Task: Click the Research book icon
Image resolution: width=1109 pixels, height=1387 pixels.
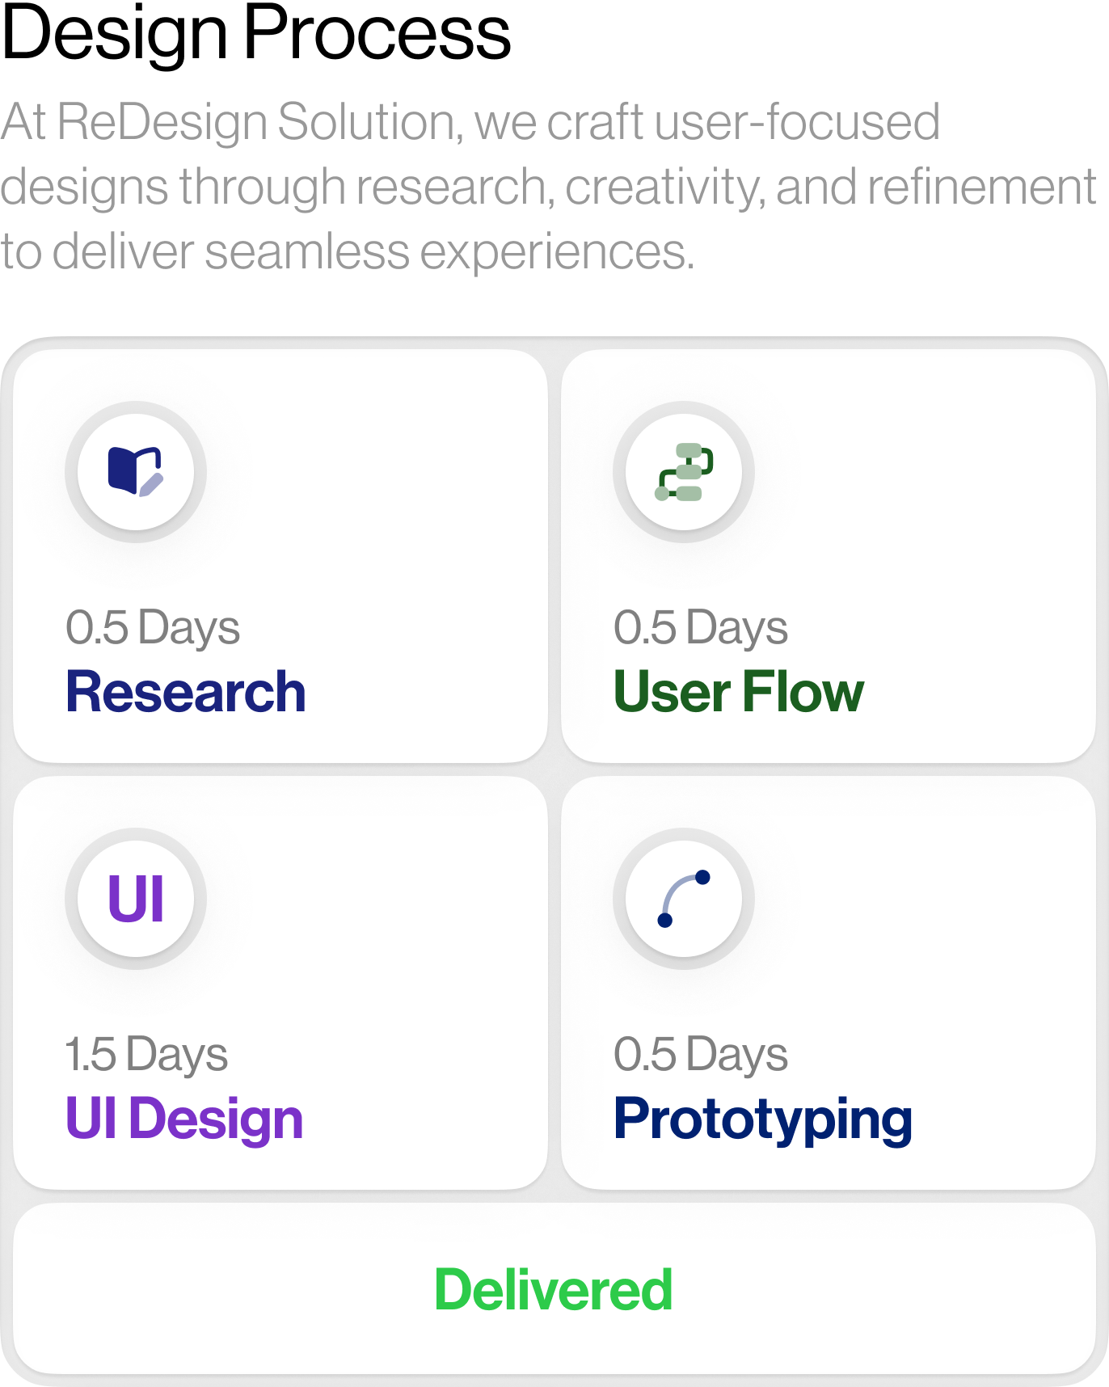Action: 136,471
